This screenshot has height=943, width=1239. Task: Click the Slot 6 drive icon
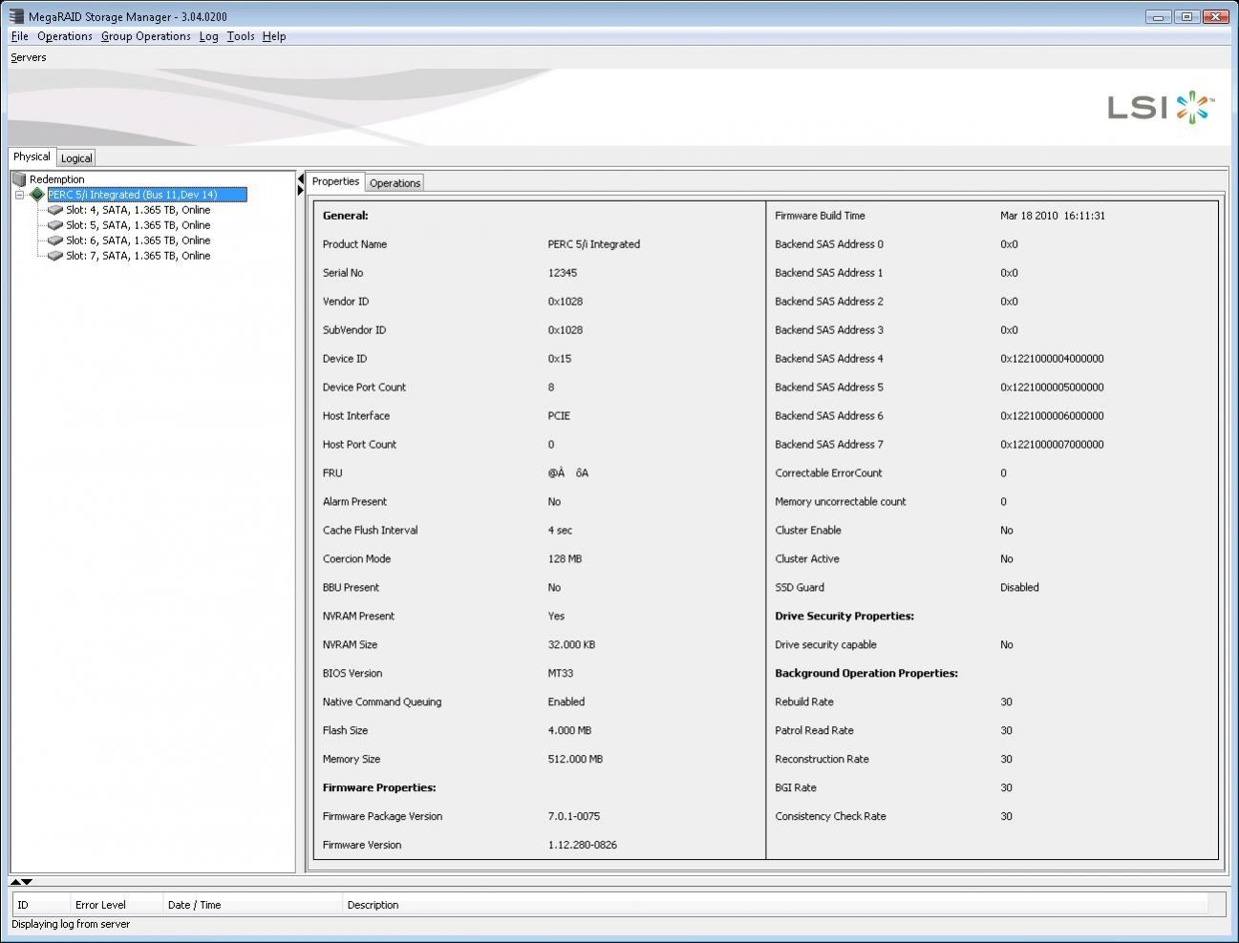55,241
